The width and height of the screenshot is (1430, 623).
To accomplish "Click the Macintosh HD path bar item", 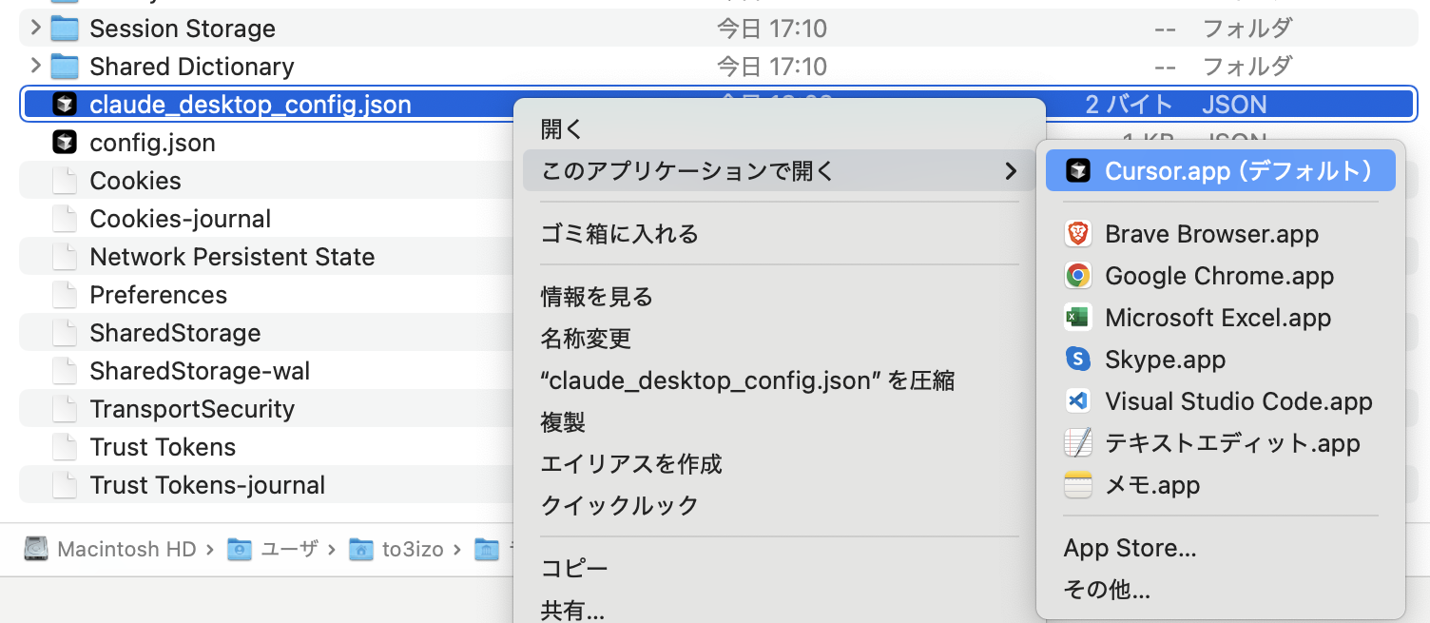I will click(x=110, y=549).
